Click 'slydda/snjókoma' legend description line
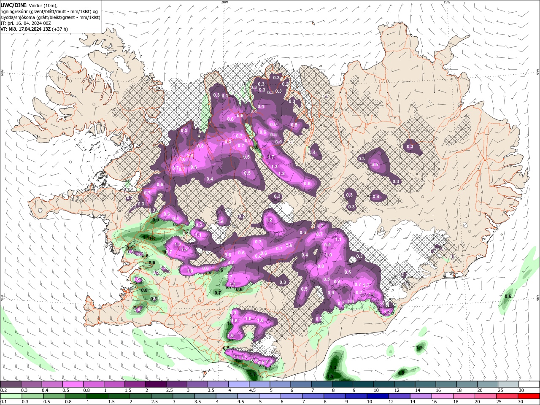Screen dimensions: 540x405 pyautogui.click(x=50, y=17)
